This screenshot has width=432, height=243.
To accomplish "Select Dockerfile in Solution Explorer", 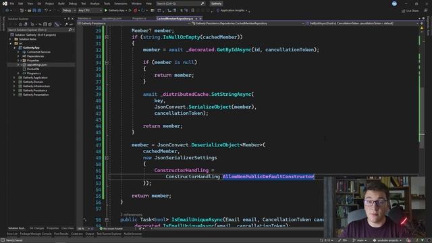I will (x=33, y=69).
